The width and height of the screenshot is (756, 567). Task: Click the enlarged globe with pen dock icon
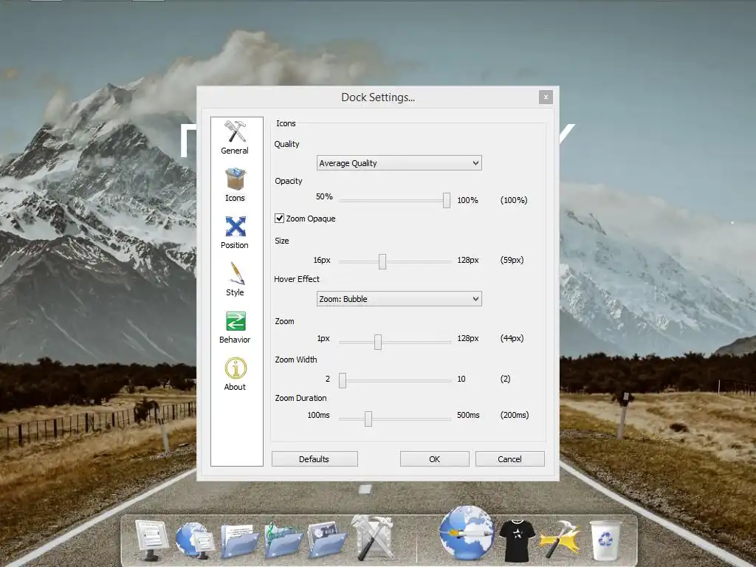tap(467, 532)
